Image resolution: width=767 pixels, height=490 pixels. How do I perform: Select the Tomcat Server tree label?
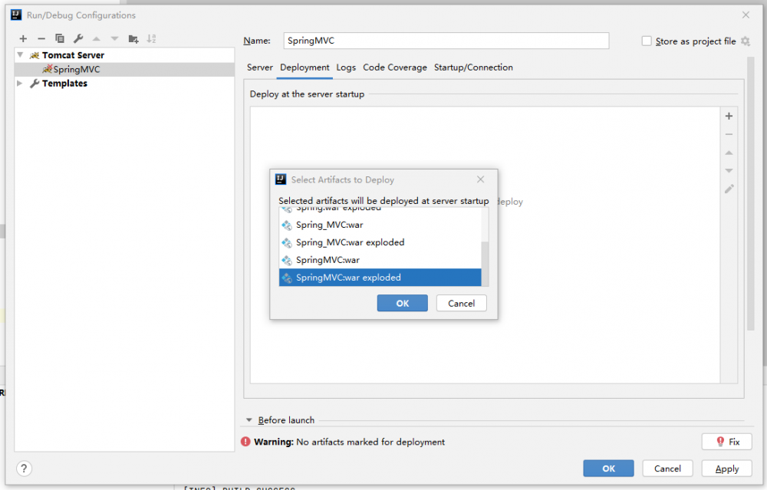(x=73, y=55)
